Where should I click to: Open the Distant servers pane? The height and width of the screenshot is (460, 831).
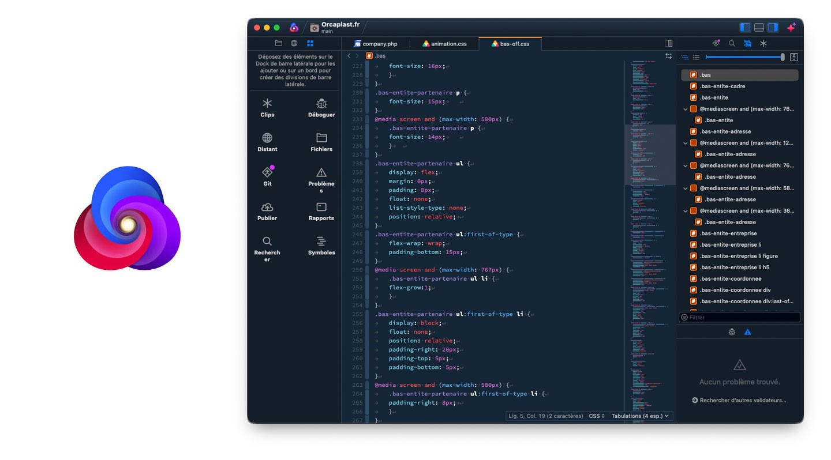pos(267,142)
